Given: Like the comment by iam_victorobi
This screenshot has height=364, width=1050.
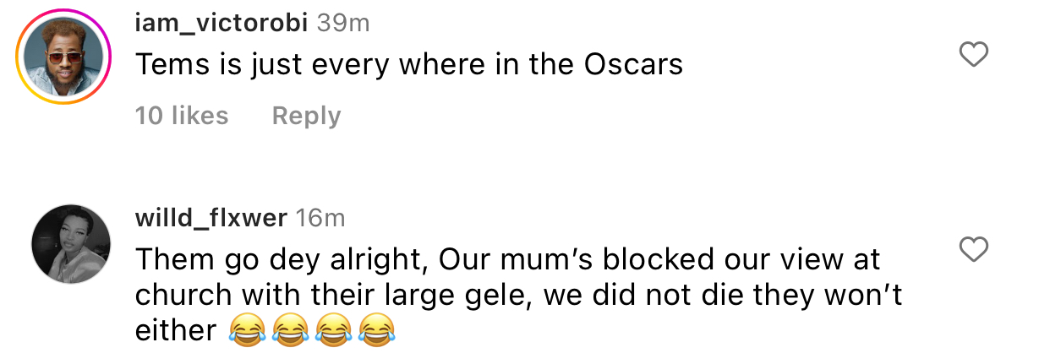Looking at the screenshot, I should click(x=975, y=56).
